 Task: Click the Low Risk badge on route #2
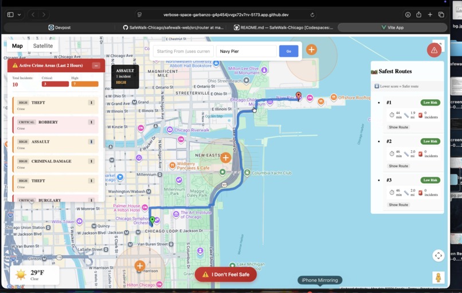click(x=430, y=142)
